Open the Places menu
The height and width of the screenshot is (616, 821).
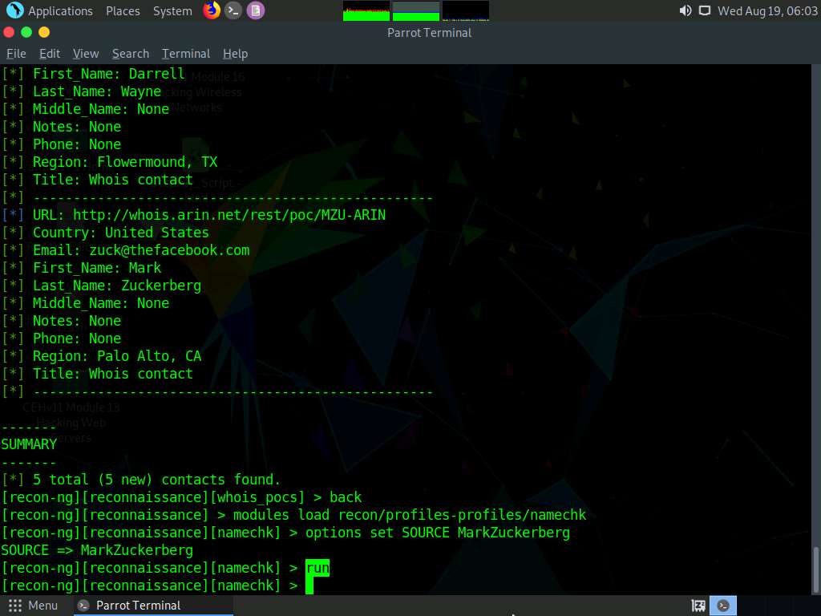[123, 10]
